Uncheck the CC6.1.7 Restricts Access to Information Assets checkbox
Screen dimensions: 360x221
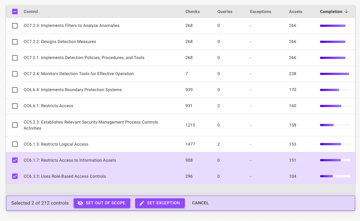coord(15,160)
